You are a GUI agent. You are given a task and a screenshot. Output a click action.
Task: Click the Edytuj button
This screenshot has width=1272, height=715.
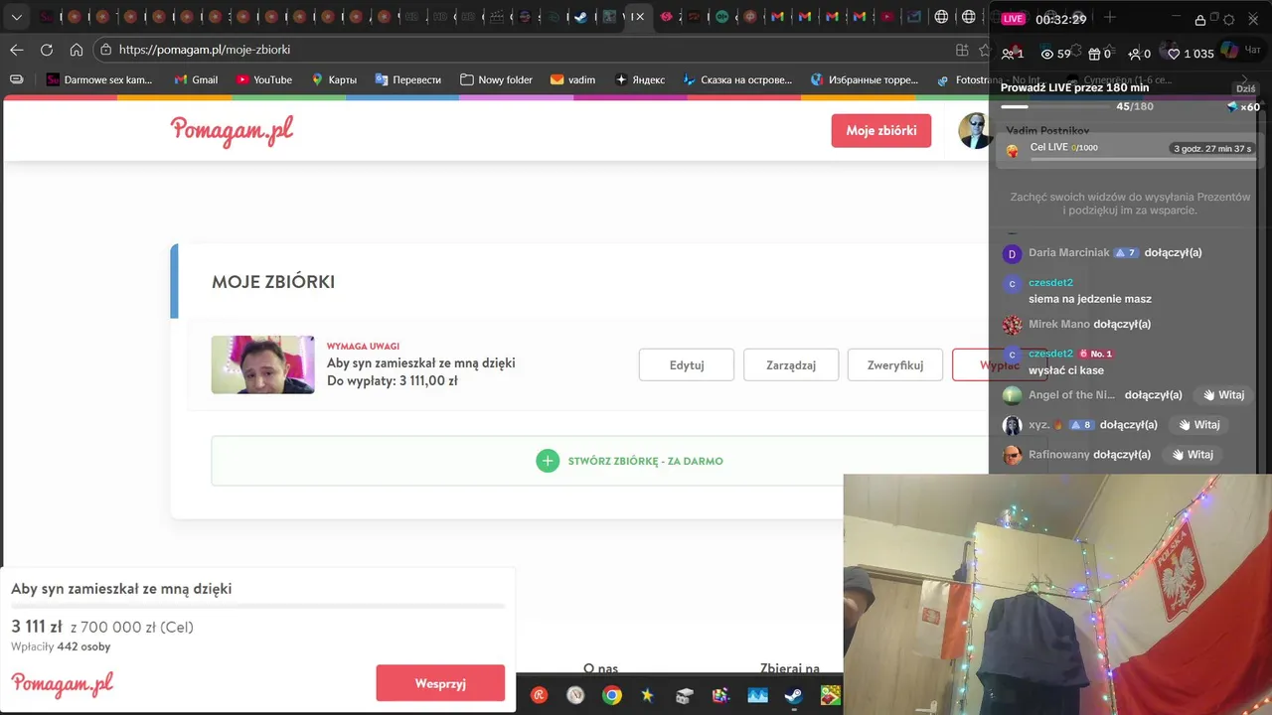click(687, 364)
